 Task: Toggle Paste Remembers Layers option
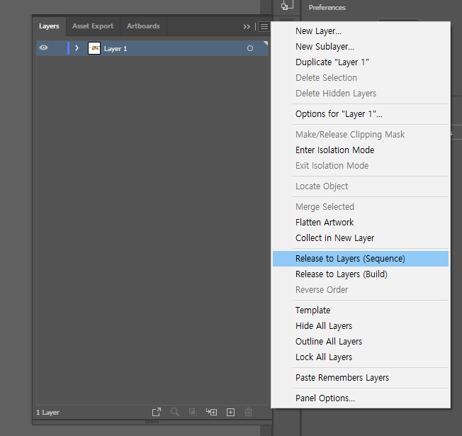361,378
